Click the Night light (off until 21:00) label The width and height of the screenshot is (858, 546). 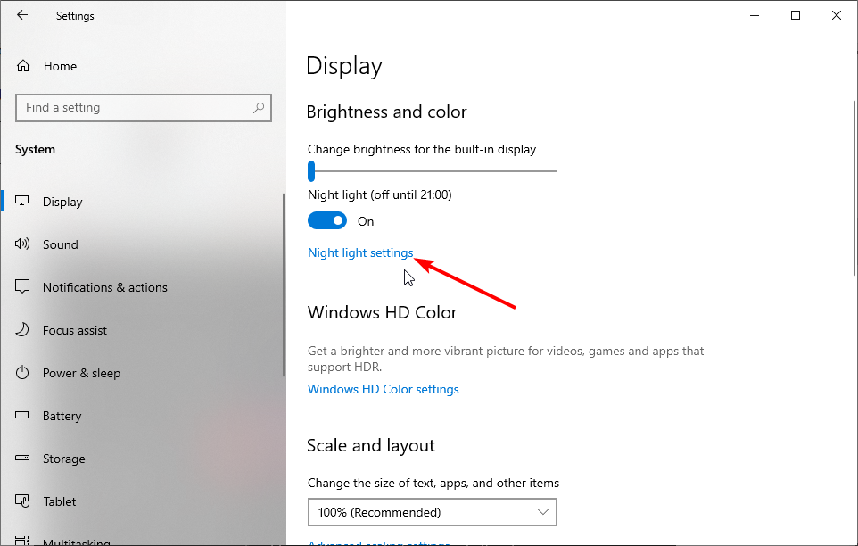[x=380, y=194]
